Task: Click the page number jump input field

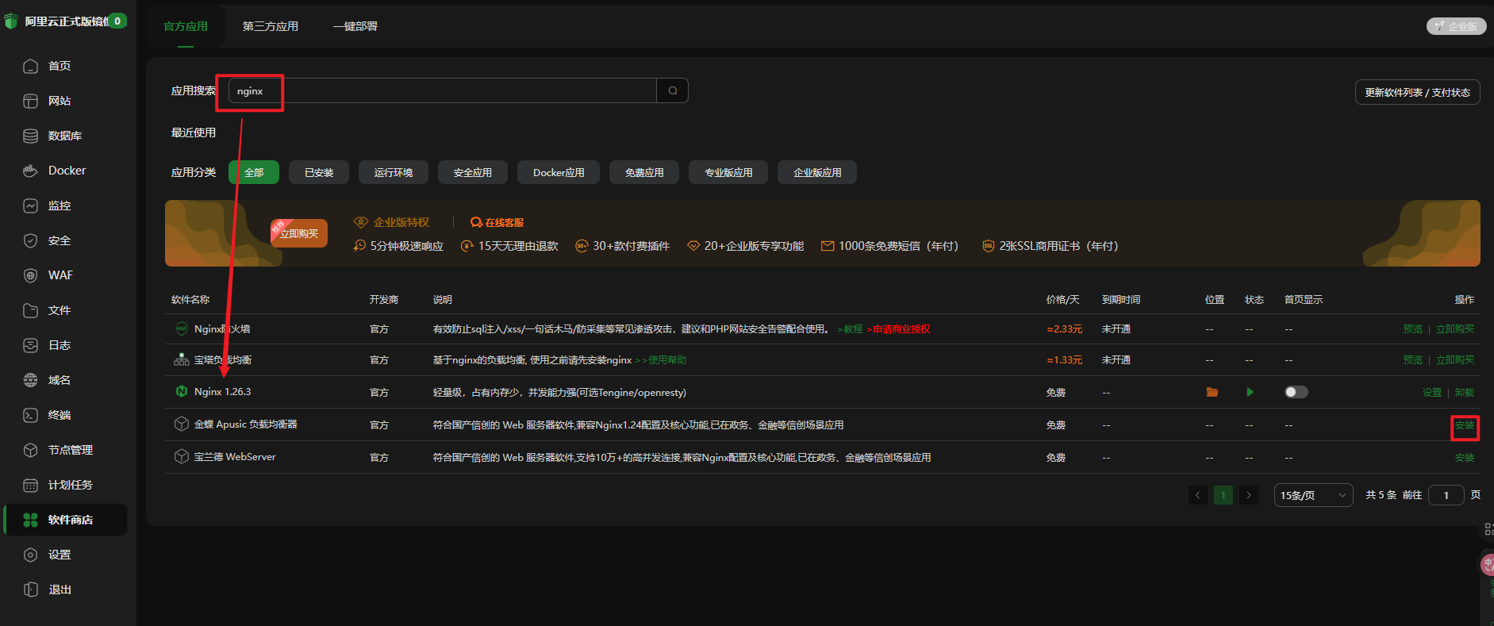Action: click(1446, 495)
